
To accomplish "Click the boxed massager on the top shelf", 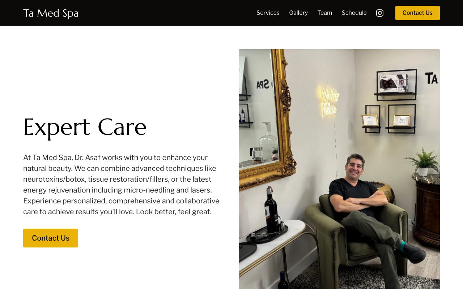I will 394,83.
